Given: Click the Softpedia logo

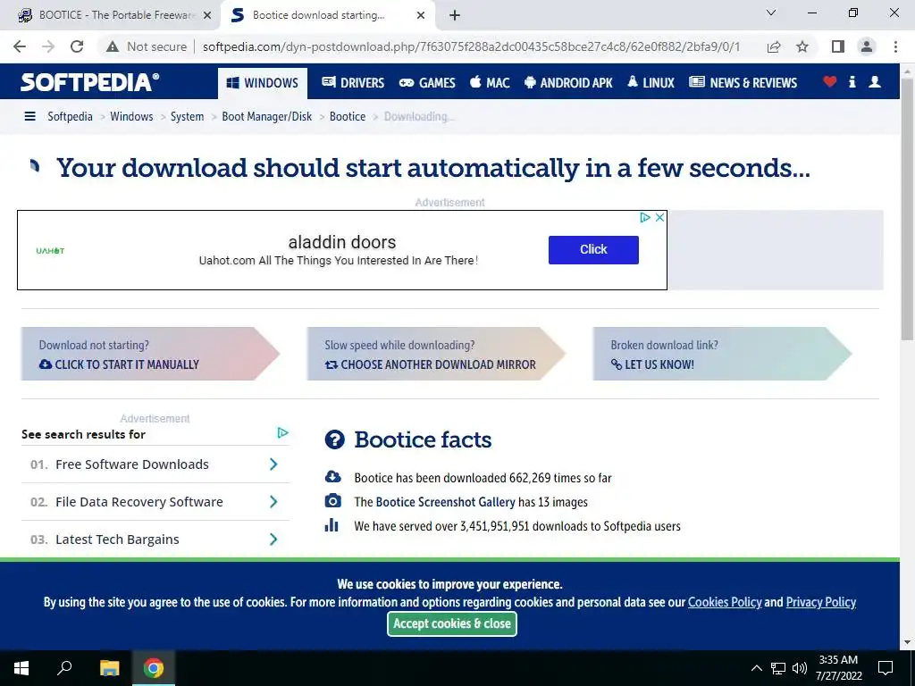Looking at the screenshot, I should [x=89, y=82].
